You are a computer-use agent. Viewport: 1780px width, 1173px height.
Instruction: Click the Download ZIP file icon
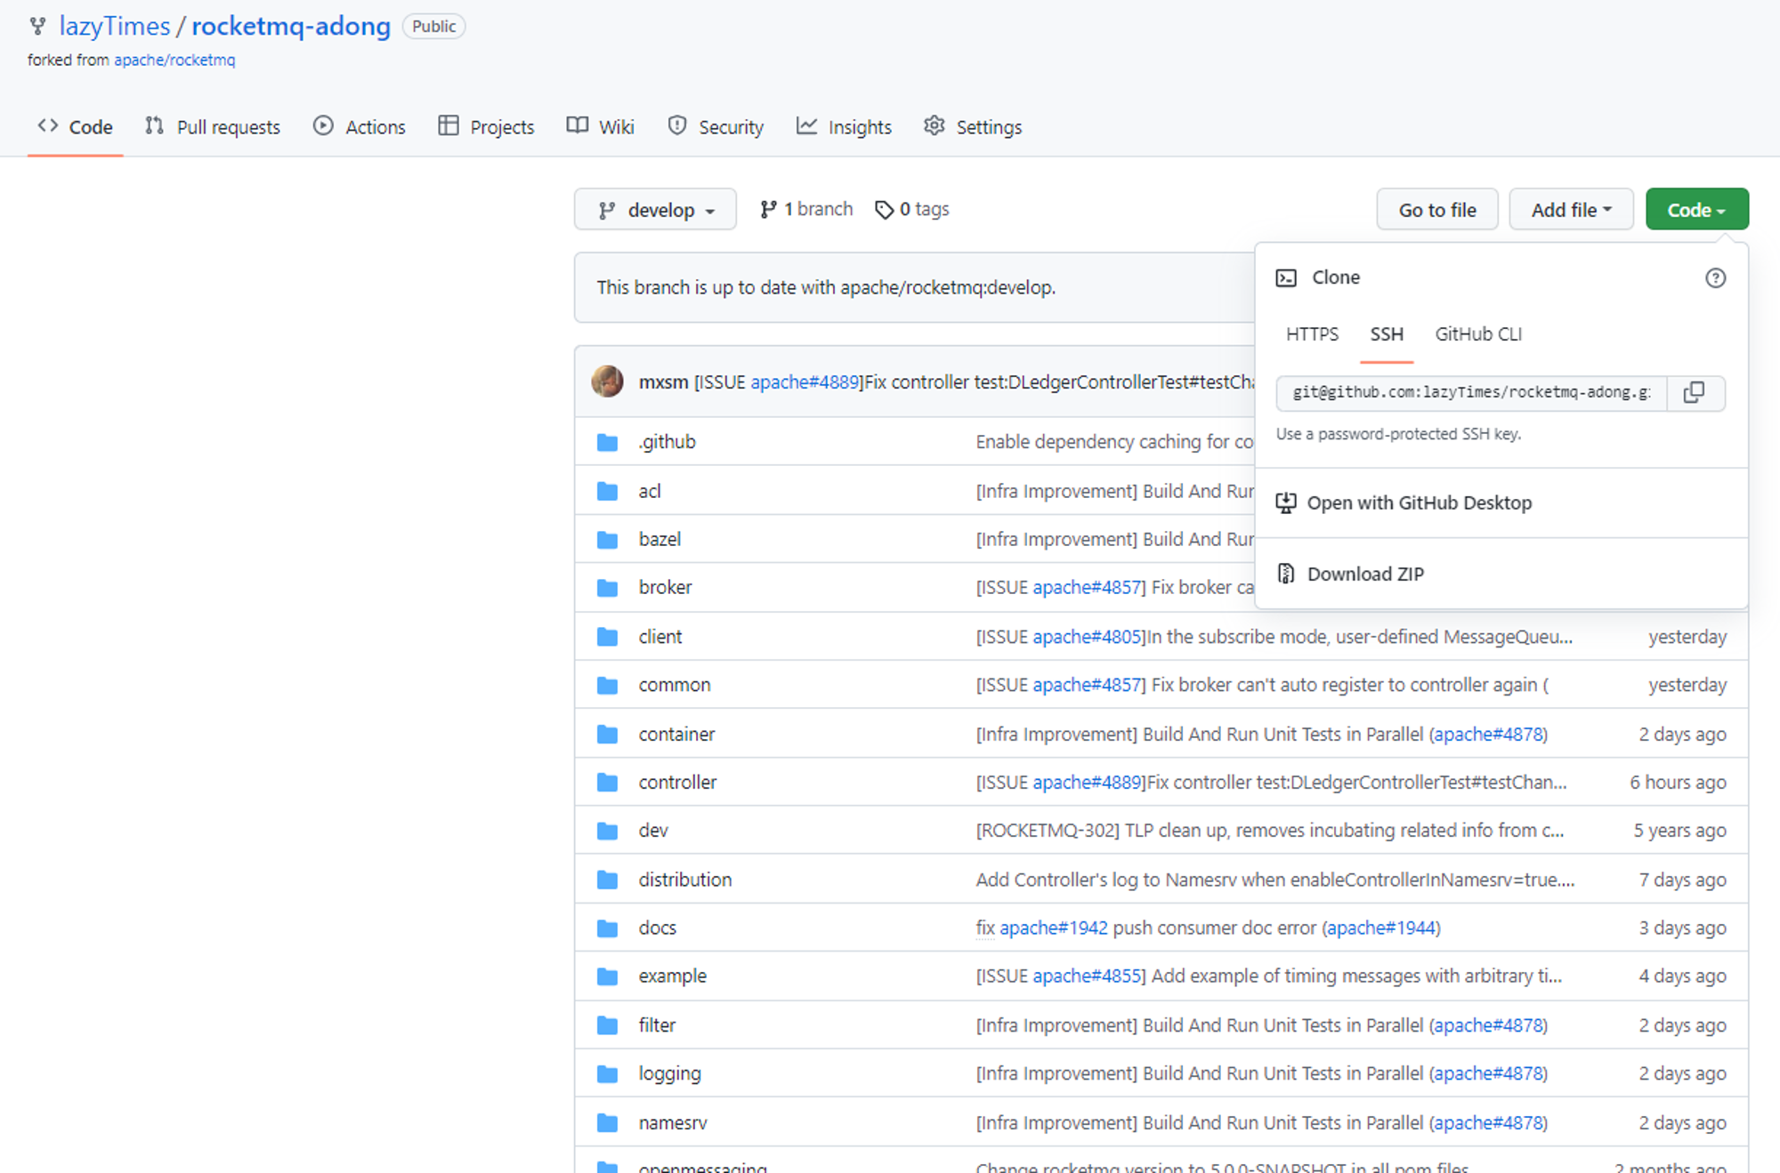click(1286, 574)
